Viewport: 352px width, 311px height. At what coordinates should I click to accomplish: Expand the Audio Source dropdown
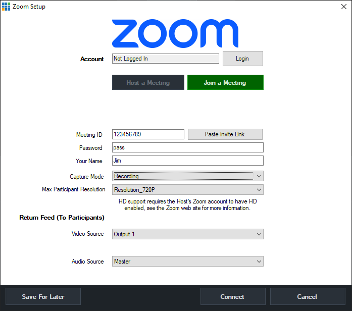[x=187, y=262]
